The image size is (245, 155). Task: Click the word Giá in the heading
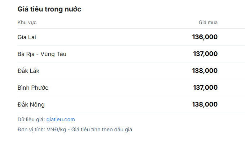[x=23, y=9]
